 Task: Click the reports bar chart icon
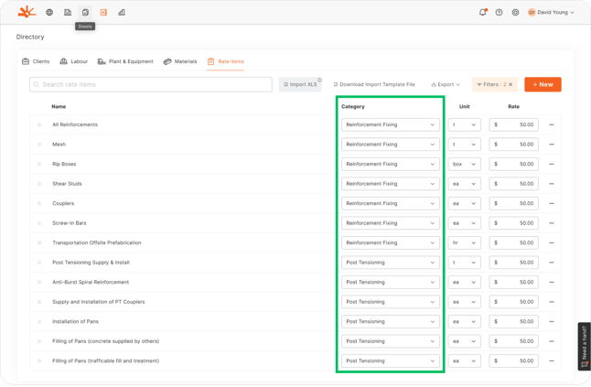coord(122,13)
